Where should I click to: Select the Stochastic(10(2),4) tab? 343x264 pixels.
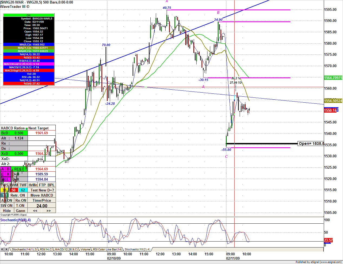pos(137,249)
